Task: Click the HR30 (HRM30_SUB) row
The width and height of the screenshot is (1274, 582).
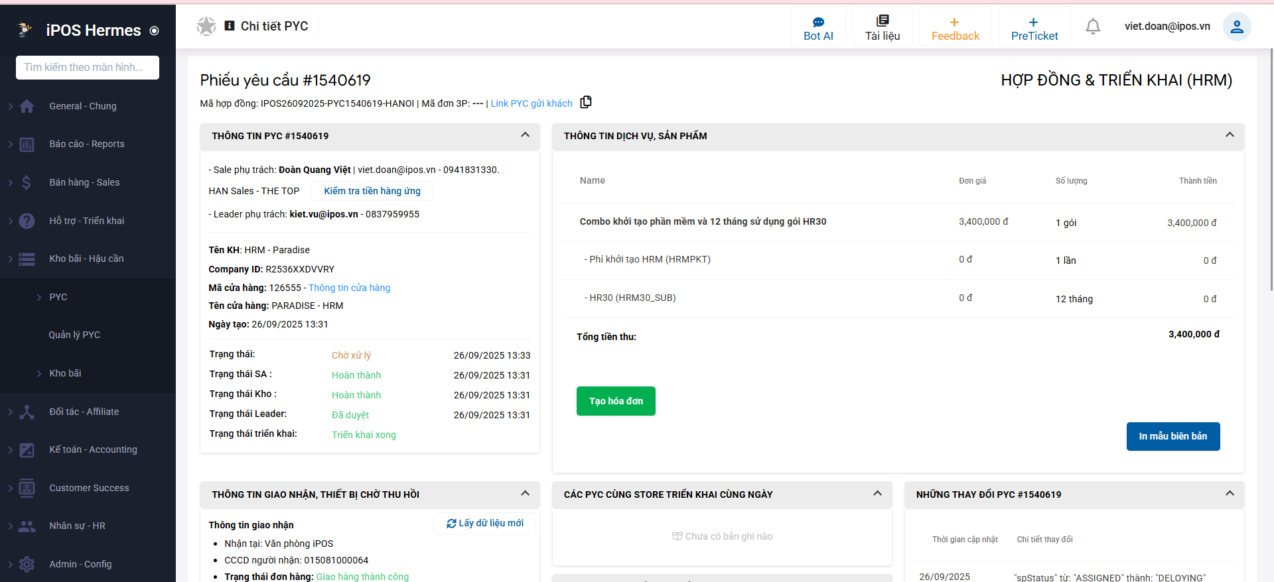Action: 898,298
